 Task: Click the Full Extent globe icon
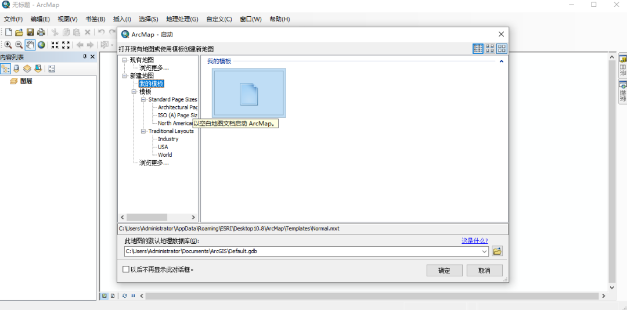point(41,45)
